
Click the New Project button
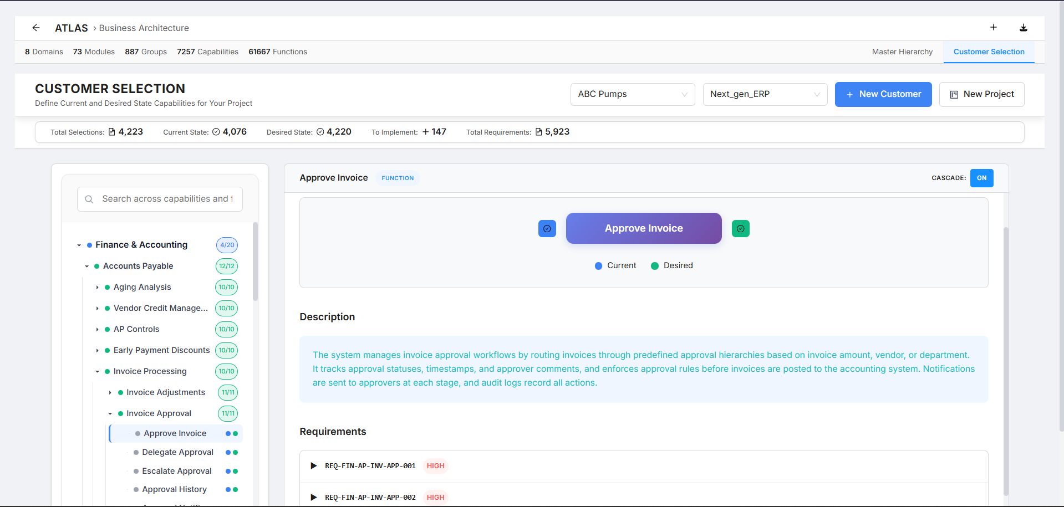981,94
